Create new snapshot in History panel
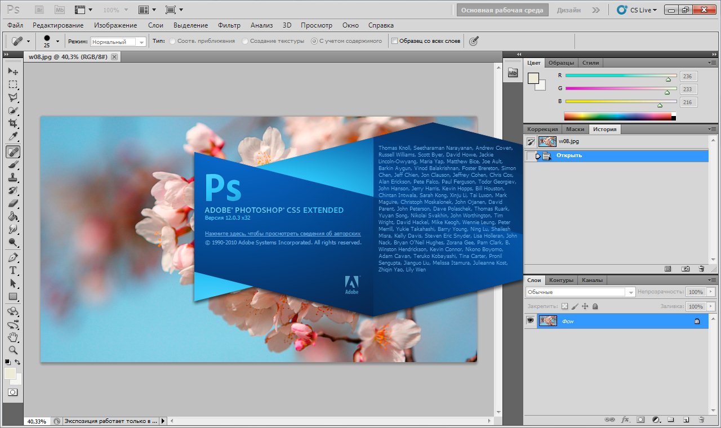Viewport: 721px width, 428px height. coord(686,269)
